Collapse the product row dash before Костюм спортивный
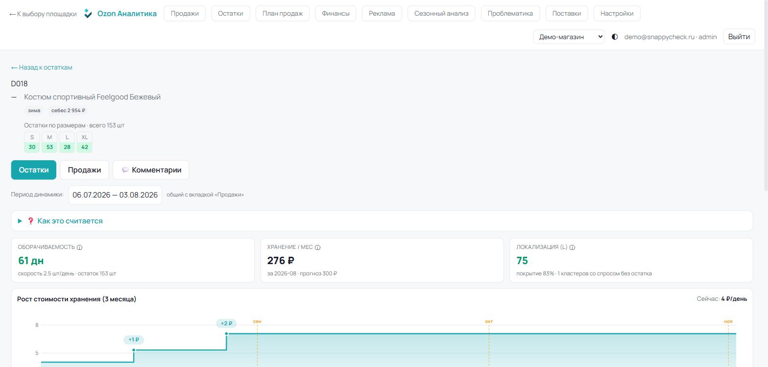Image resolution: width=768 pixels, height=367 pixels. pyautogui.click(x=14, y=97)
